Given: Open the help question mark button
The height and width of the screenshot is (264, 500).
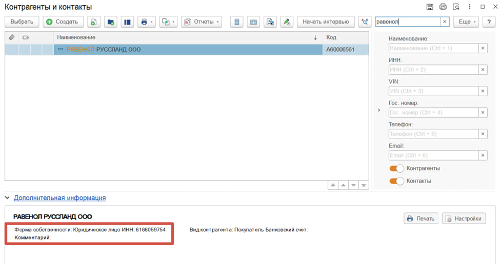Looking at the screenshot, I should pyautogui.click(x=489, y=22).
